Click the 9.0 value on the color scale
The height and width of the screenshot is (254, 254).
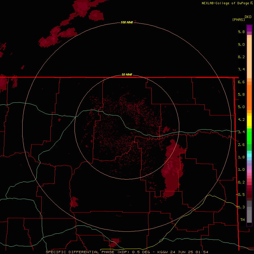pyautogui.click(x=241, y=44)
